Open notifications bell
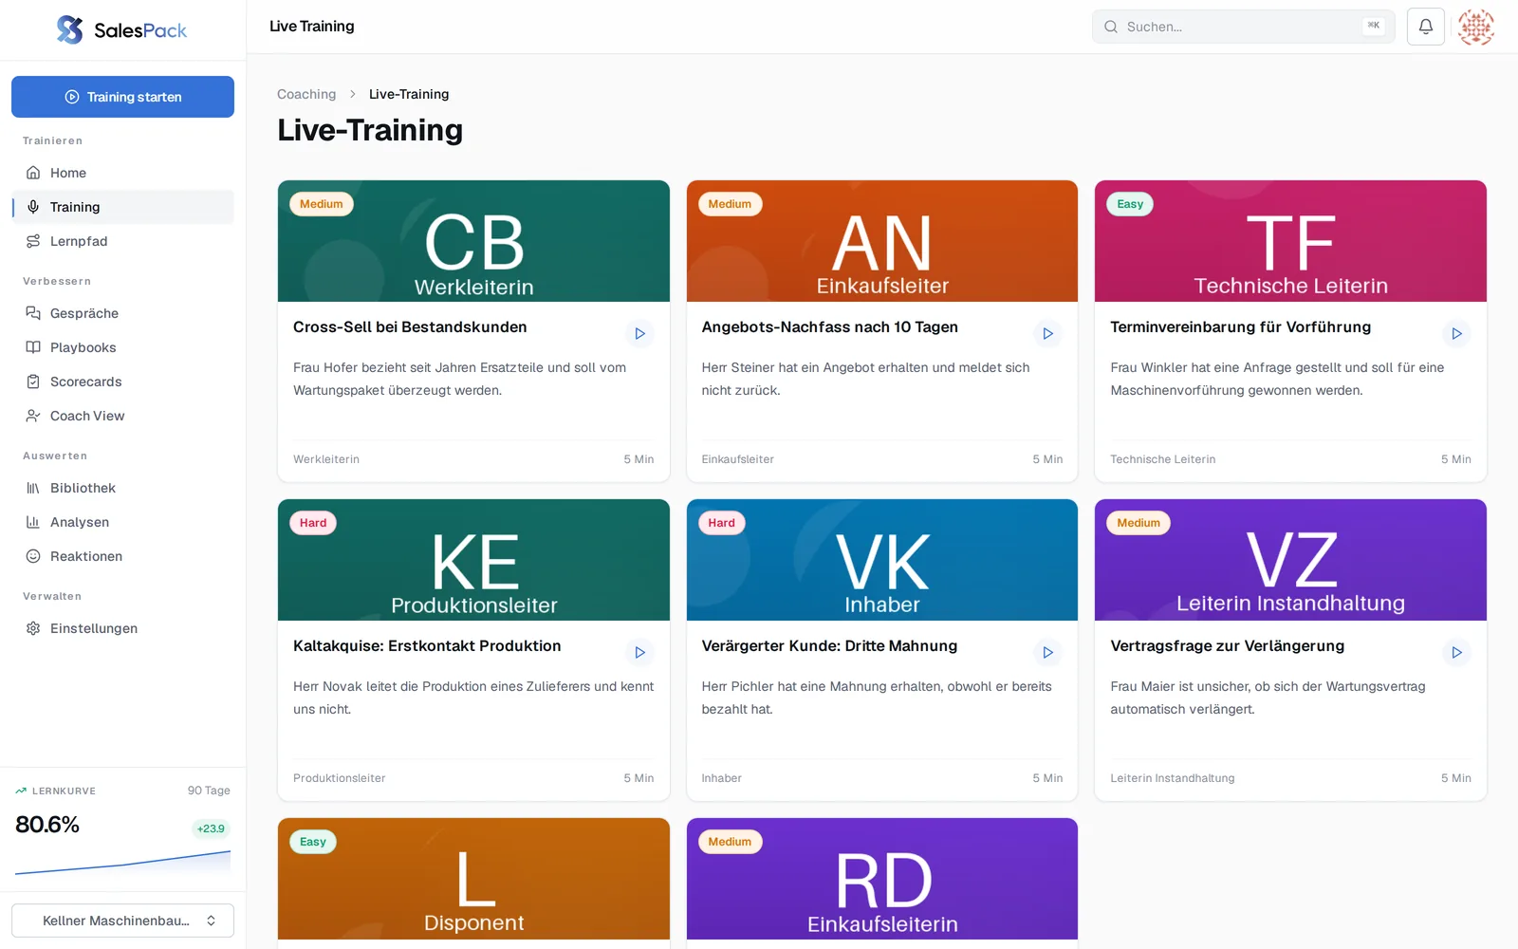The width and height of the screenshot is (1518, 949). (1426, 27)
